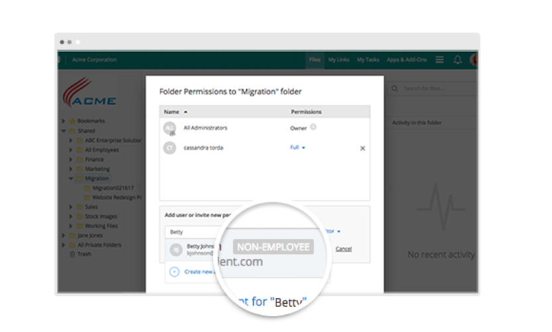Viewport: 552px width, 332px height.
Task: Expand the All Private Folders arrow
Action: tap(64, 245)
